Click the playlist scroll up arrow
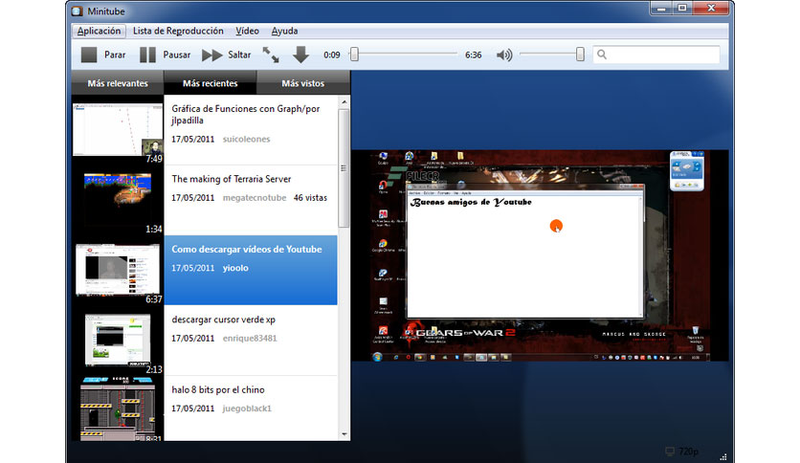The height and width of the screenshot is (463, 800). click(x=344, y=102)
